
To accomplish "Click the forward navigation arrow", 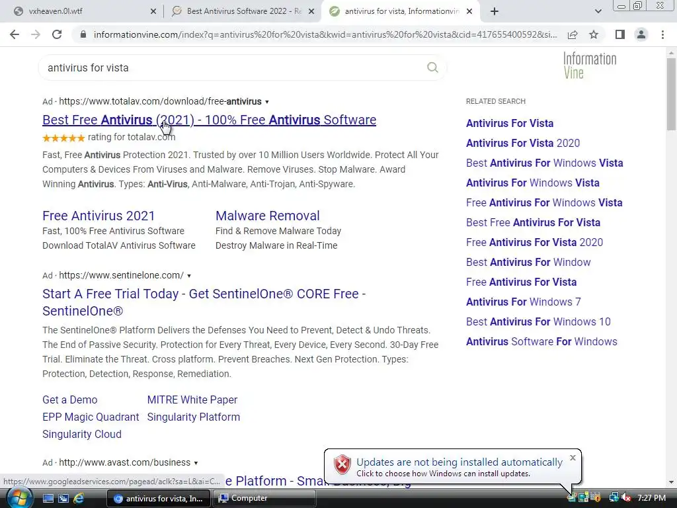I will point(36,34).
